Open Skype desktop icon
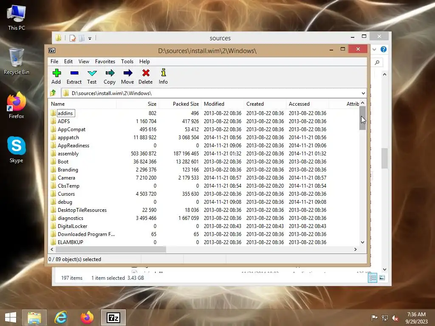Image resolution: width=435 pixels, height=326 pixels. click(17, 150)
